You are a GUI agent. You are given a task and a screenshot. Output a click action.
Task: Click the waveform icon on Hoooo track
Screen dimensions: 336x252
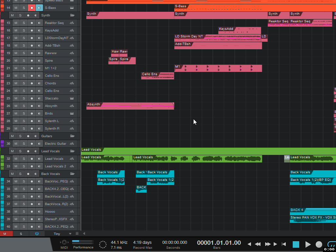coord(72,212)
